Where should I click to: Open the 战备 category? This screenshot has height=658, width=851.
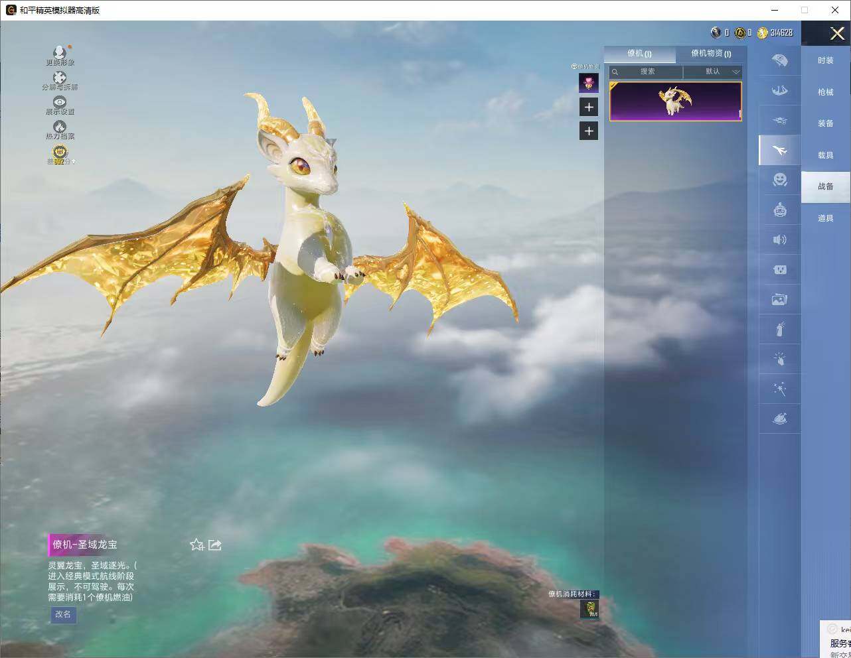(826, 186)
